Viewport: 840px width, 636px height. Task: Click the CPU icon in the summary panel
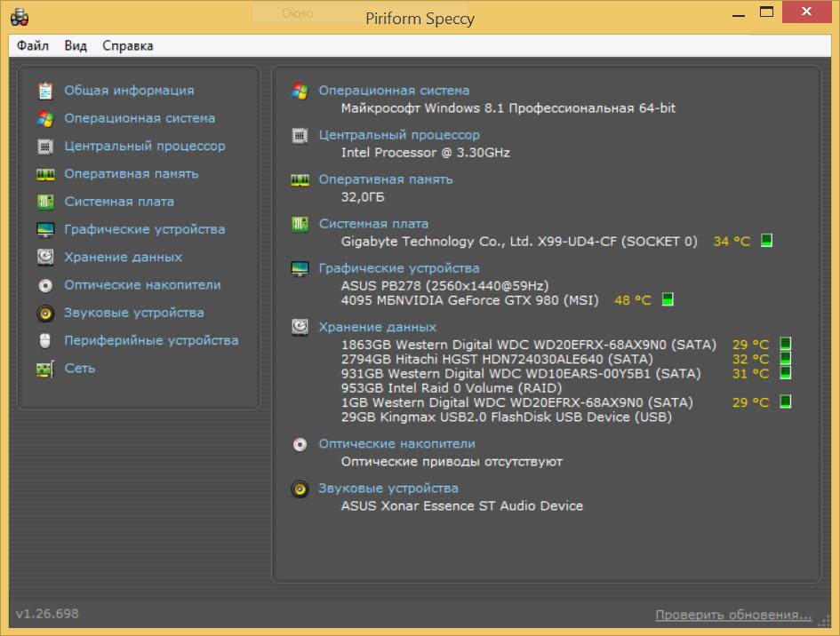(x=300, y=135)
